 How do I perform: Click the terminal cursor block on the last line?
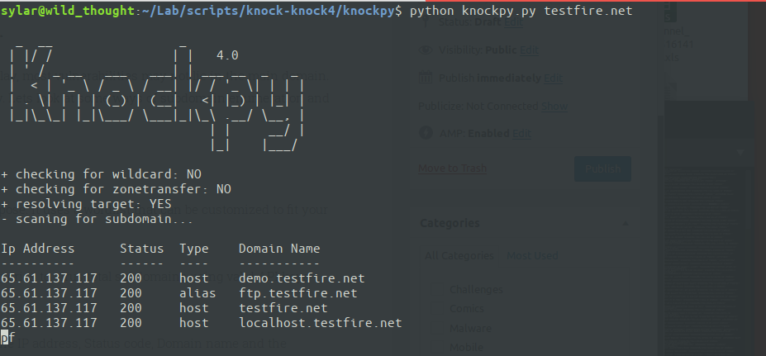pyautogui.click(x=4, y=337)
